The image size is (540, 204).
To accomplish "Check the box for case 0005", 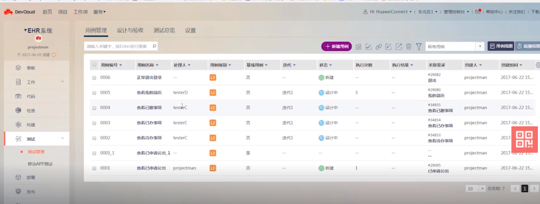I will pyautogui.click(x=94, y=93).
